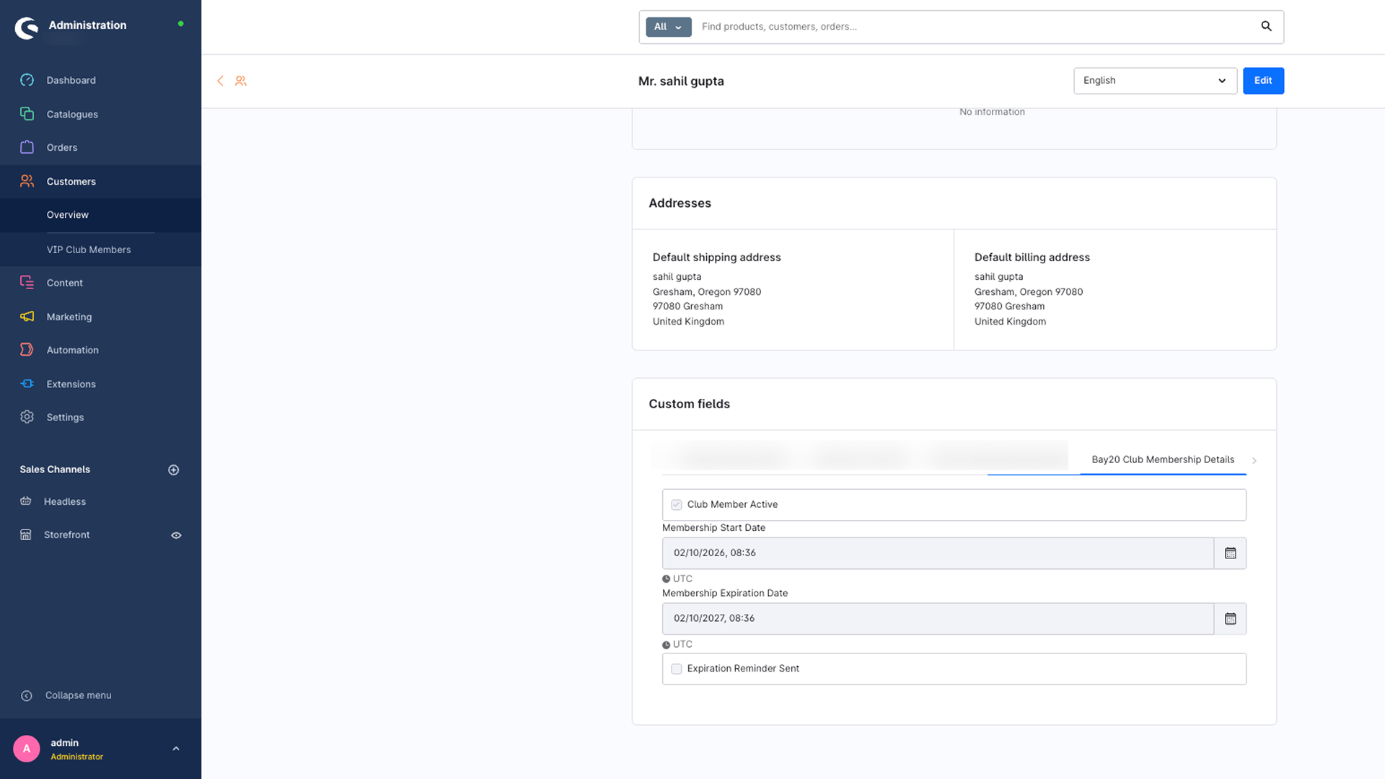The height and width of the screenshot is (779, 1385).
Task: Add a new sales channel with plus icon
Action: 174,470
